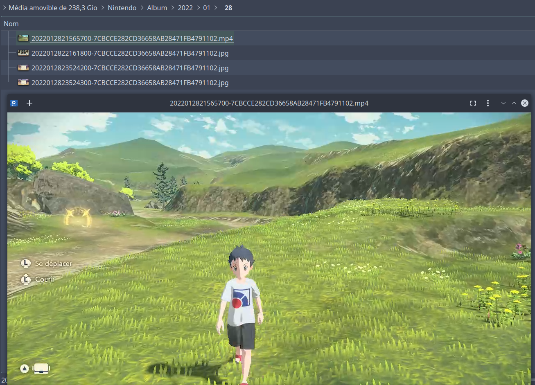Screen dimensions: 535x385
Task: Sort files by the Nom column header
Action: click(x=11, y=24)
